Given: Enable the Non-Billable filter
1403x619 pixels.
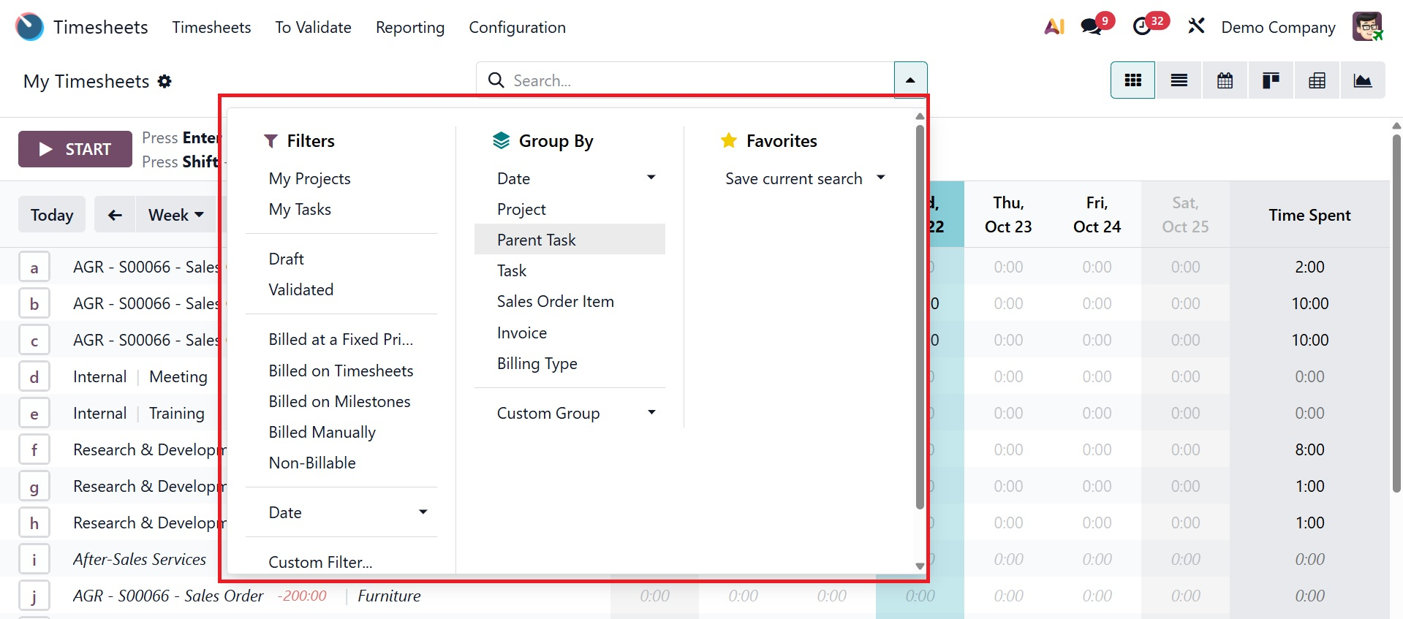Looking at the screenshot, I should [x=312, y=463].
